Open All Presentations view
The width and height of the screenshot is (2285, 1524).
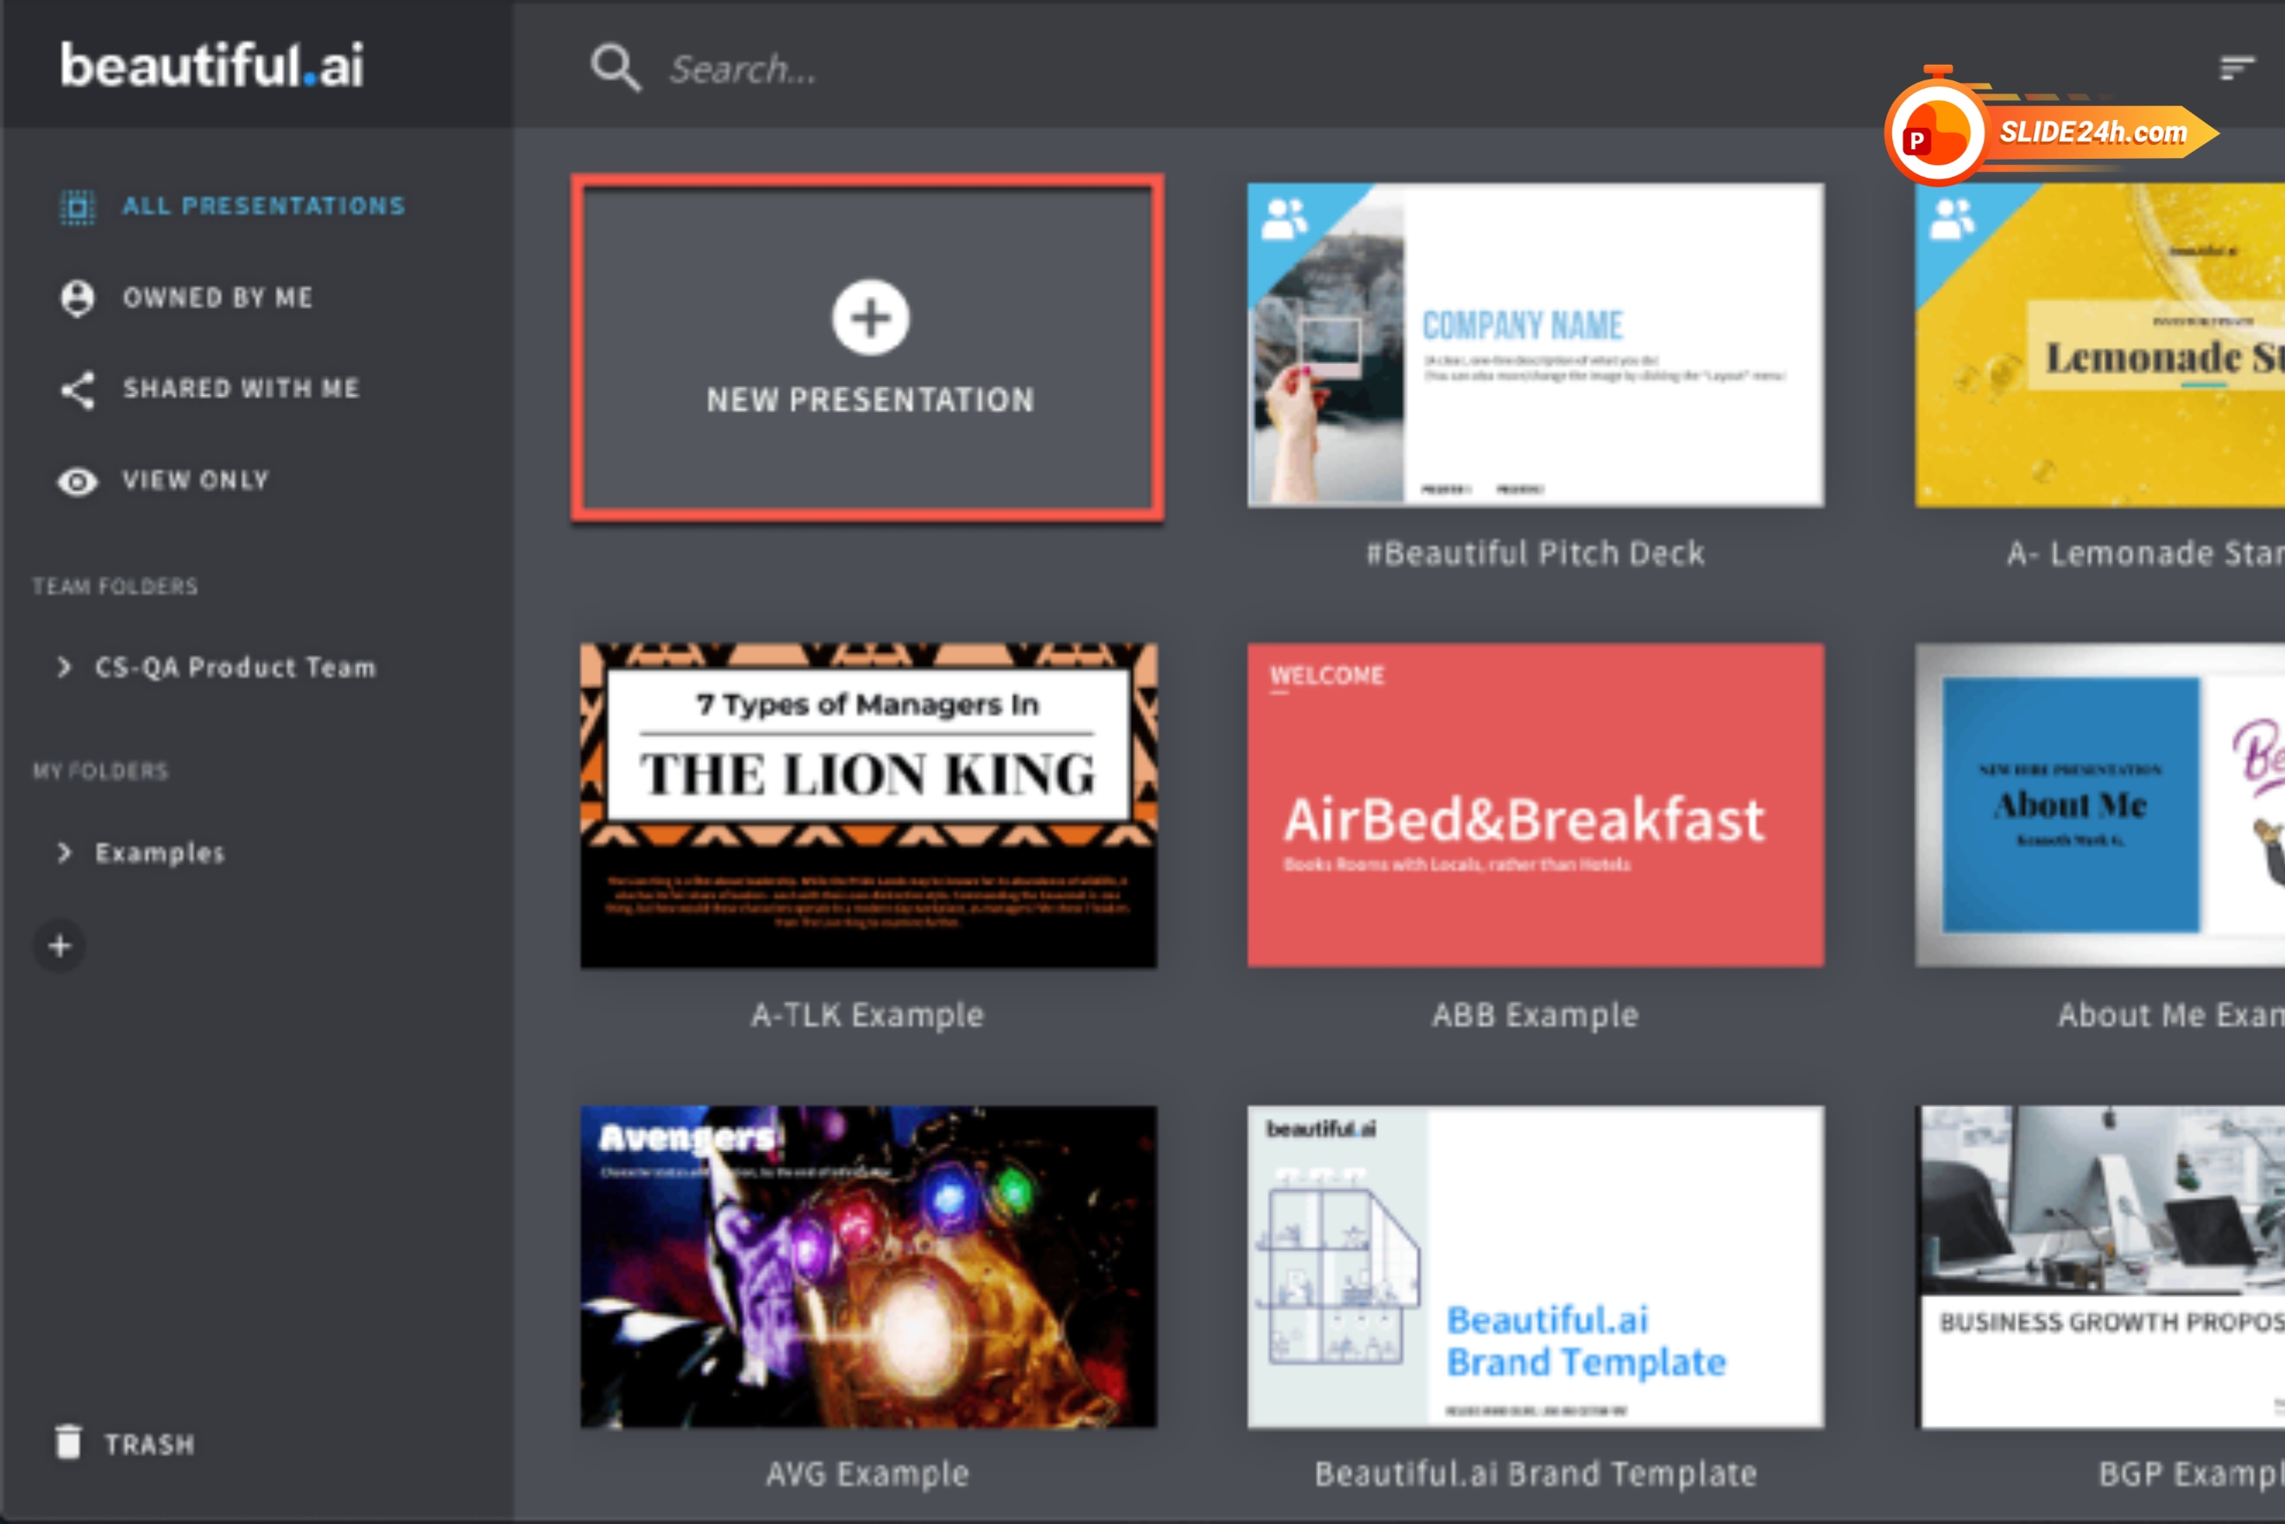(262, 206)
